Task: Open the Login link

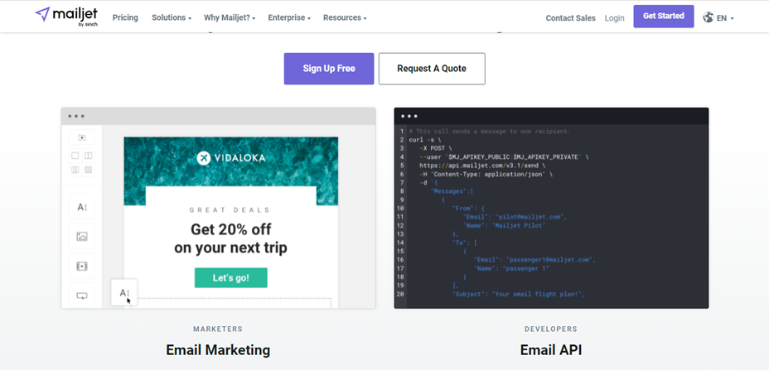Action: point(615,17)
